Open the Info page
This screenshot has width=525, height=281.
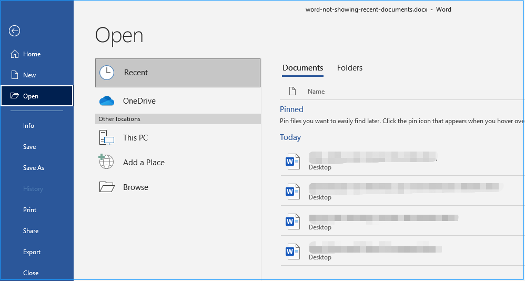tap(28, 126)
